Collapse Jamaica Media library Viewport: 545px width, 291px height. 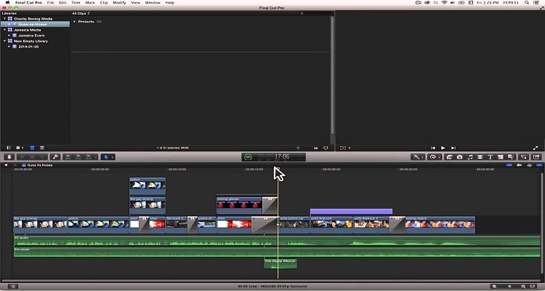click(x=4, y=30)
